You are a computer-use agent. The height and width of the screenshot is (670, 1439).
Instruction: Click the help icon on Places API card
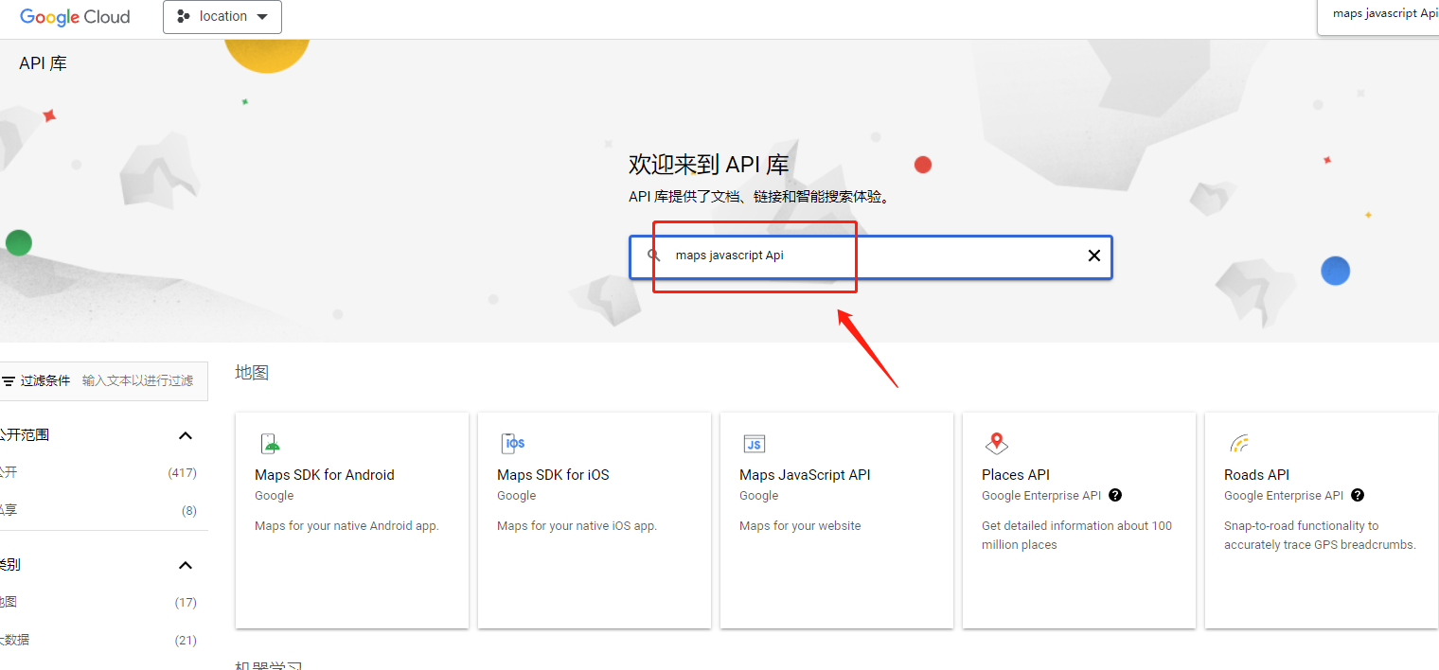tap(1115, 495)
